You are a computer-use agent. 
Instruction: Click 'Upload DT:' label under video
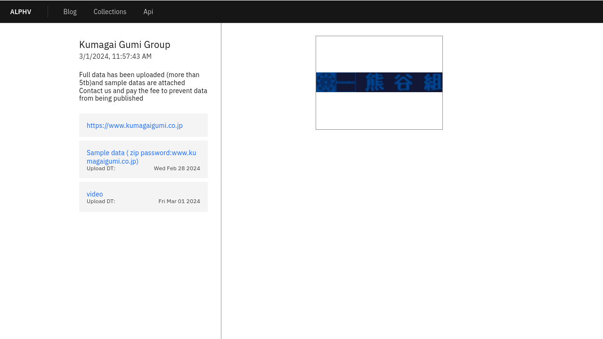[101, 201]
